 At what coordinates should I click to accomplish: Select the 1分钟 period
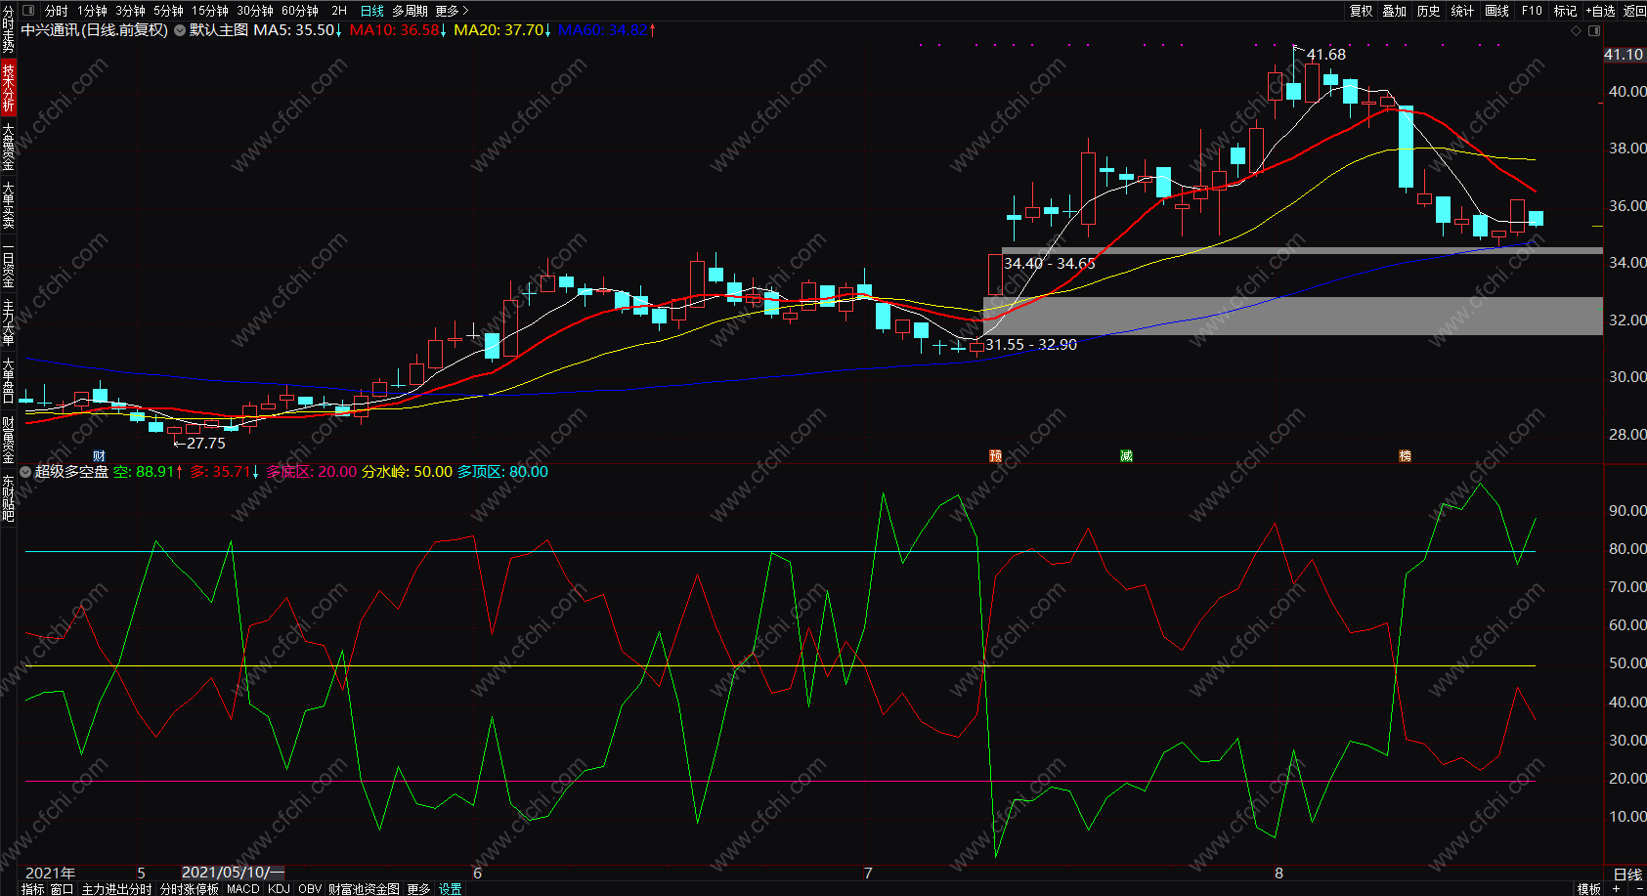click(x=93, y=11)
